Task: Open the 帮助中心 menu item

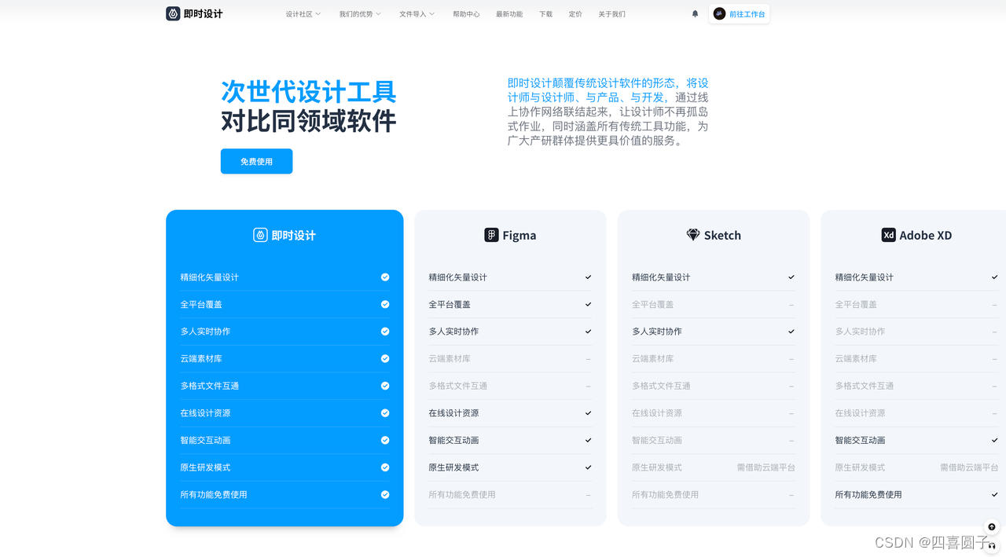Action: tap(466, 14)
